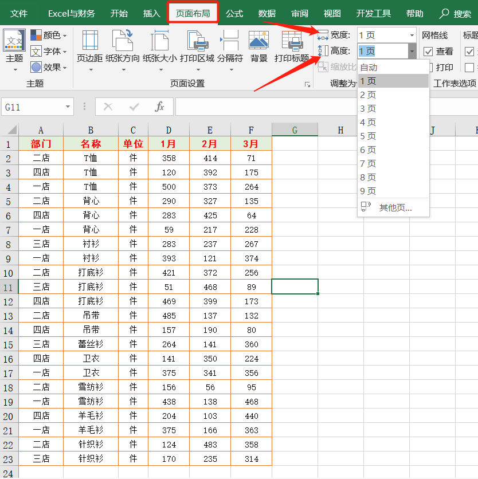Switch to the 插入 tab
The width and height of the screenshot is (478, 479).
[151, 13]
